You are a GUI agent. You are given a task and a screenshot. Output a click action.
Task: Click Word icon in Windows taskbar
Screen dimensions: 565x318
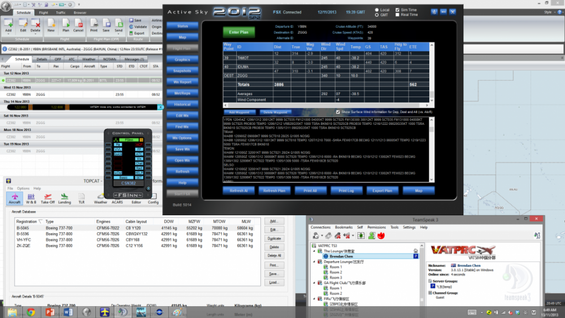pyautogui.click(x=68, y=312)
